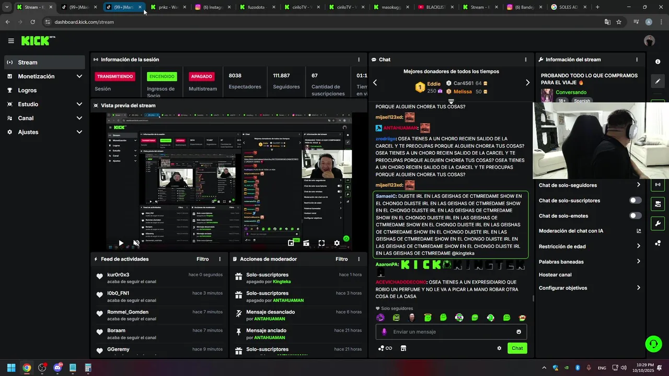Open new browser tab with plus button
The image size is (669, 376).
[597, 7]
